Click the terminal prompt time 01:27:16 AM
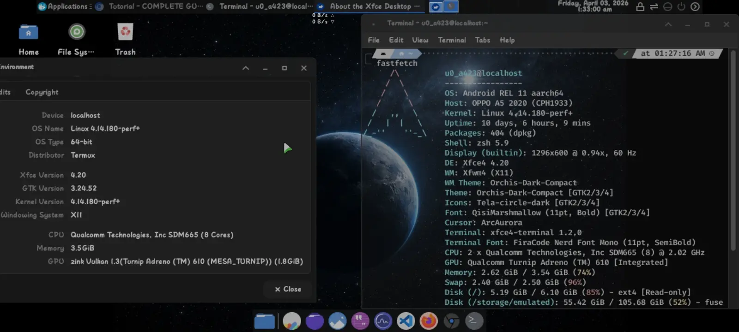Viewport: 739px width, 332px height. (680, 53)
